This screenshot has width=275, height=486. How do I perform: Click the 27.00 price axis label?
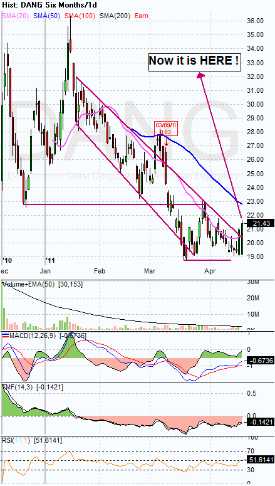254,145
